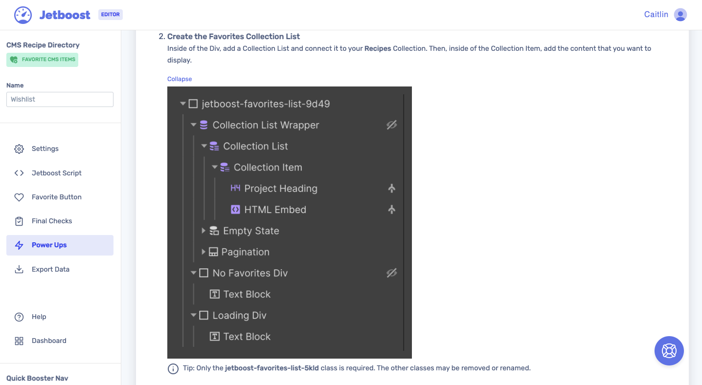Expand the Empty State tree node
702x385 pixels.
click(x=204, y=231)
